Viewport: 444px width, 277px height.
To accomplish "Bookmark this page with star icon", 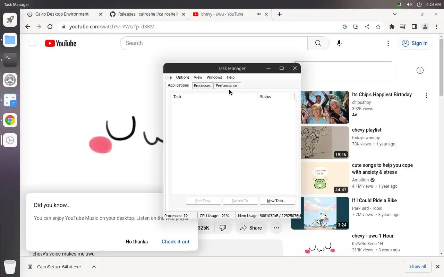I will click(x=378, y=27).
